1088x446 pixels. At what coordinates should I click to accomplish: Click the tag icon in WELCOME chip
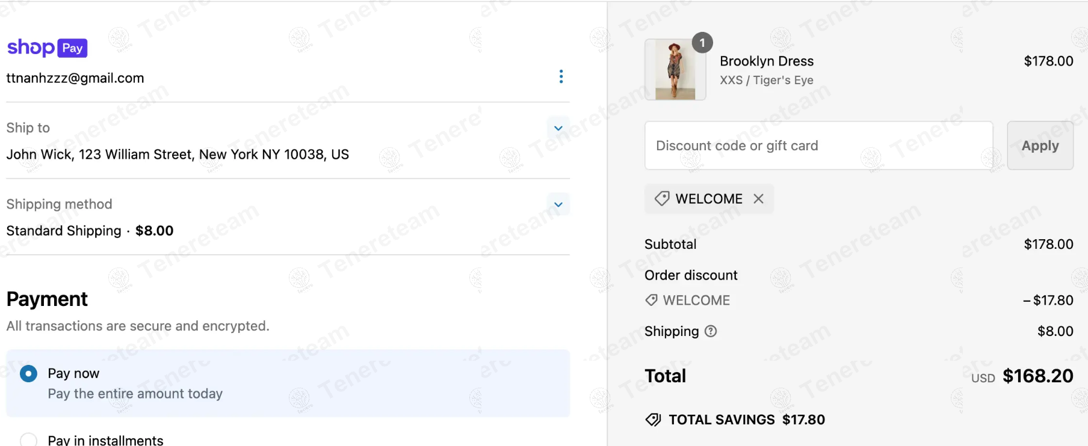coord(662,199)
